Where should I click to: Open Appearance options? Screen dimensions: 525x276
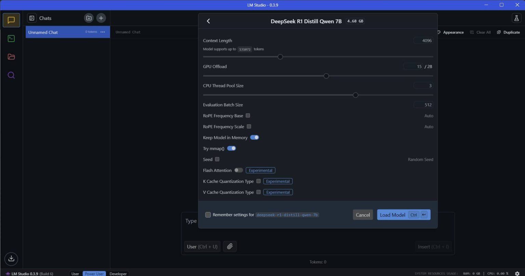(x=450, y=32)
